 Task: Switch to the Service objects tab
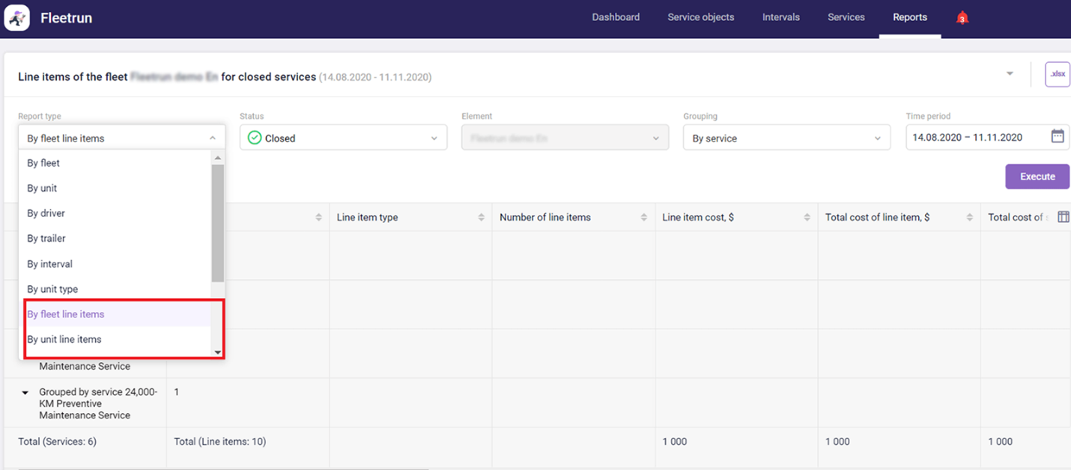(700, 17)
